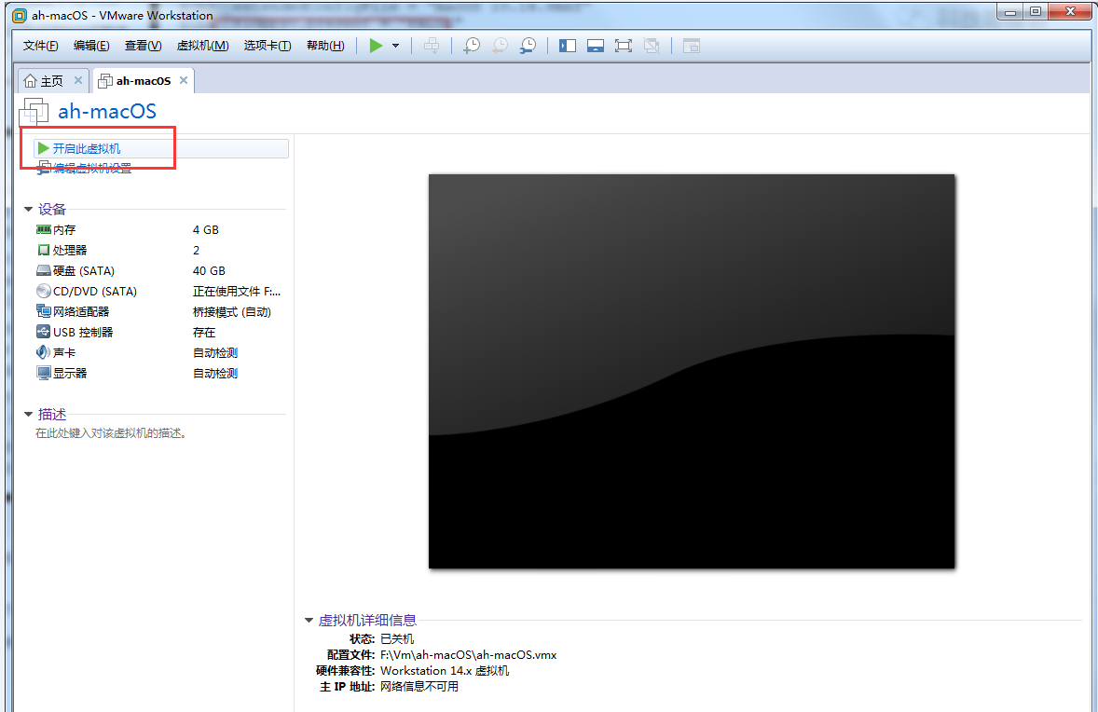Collapse the 虚拟机详细信息 section
Image resolution: width=1098 pixels, height=712 pixels.
pos(309,621)
